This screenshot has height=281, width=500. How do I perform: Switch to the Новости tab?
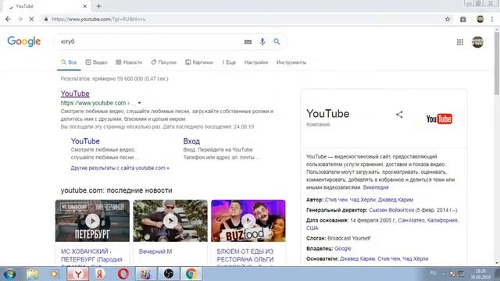pyautogui.click(x=129, y=62)
